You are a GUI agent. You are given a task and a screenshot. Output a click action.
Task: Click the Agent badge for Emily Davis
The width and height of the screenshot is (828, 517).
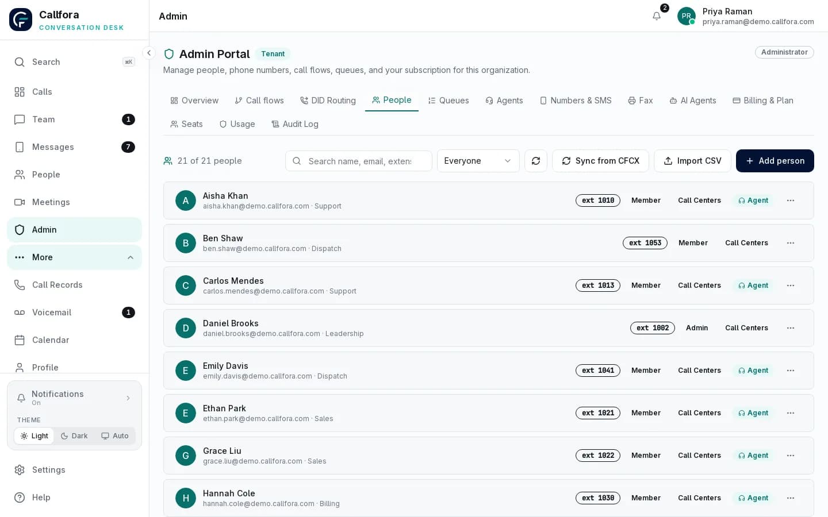click(753, 371)
